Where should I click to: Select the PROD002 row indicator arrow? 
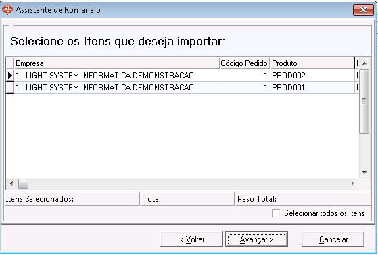pos(10,76)
